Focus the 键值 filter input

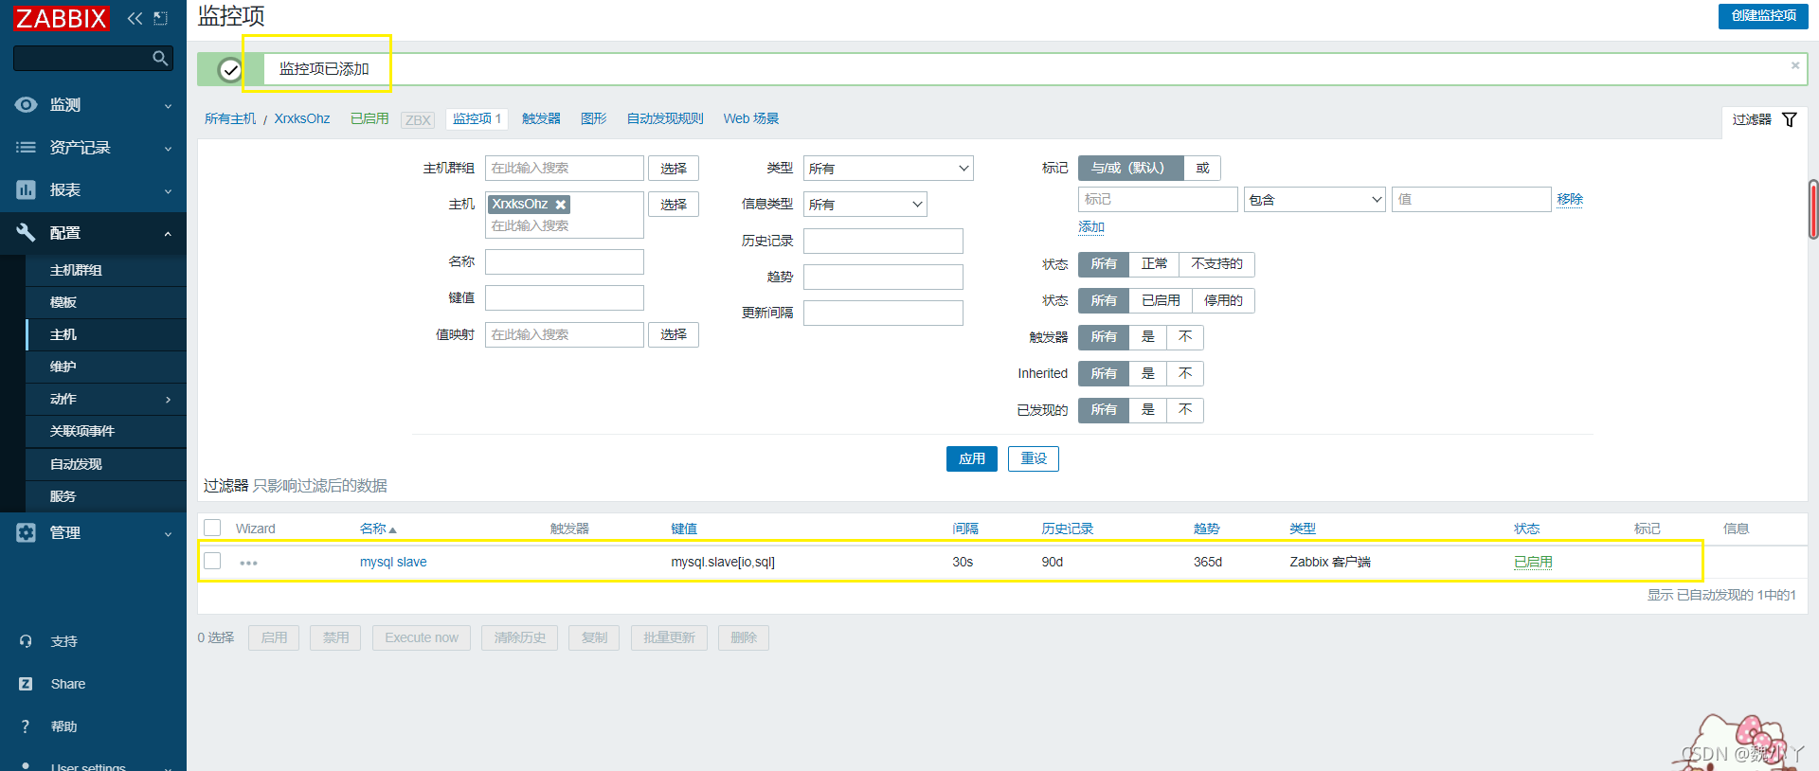coord(565,297)
